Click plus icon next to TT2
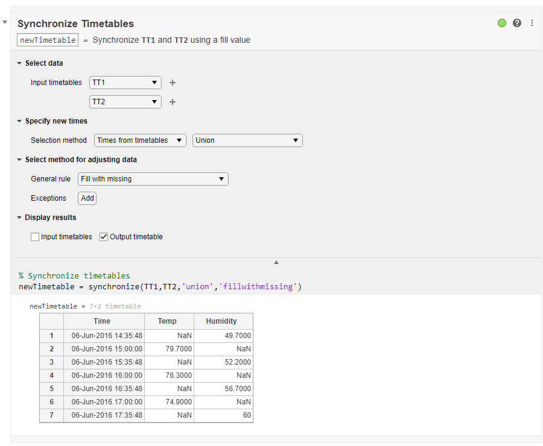This screenshot has width=543, height=446. coord(173,102)
